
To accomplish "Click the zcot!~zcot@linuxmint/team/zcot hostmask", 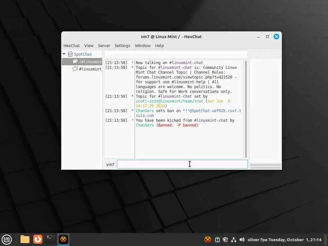I will pyautogui.click(x=169, y=101).
